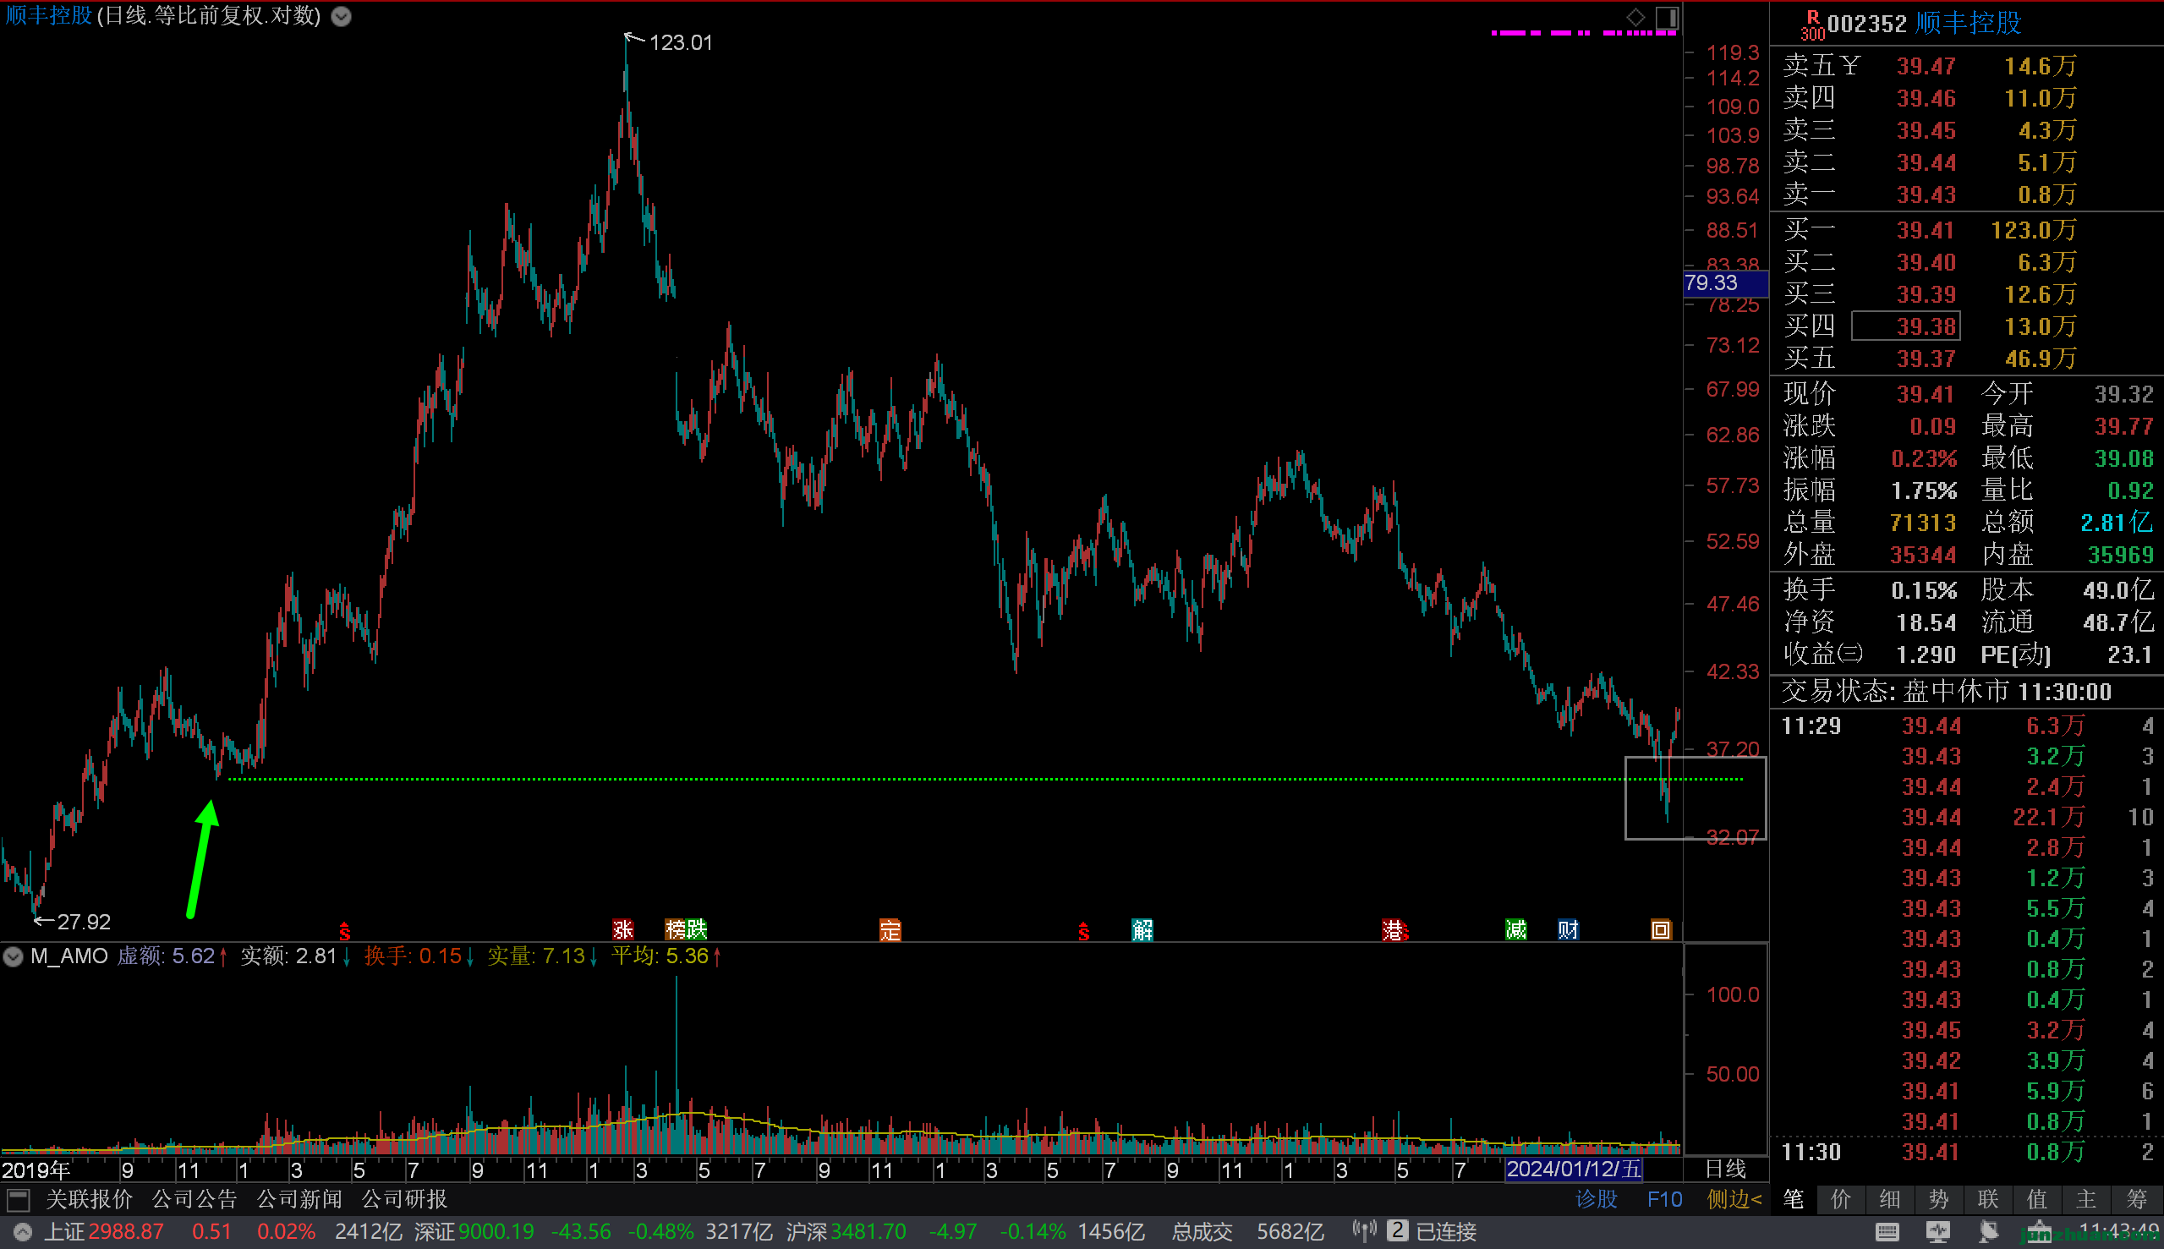
Task: Click the F10 link
Action: point(1665,1198)
